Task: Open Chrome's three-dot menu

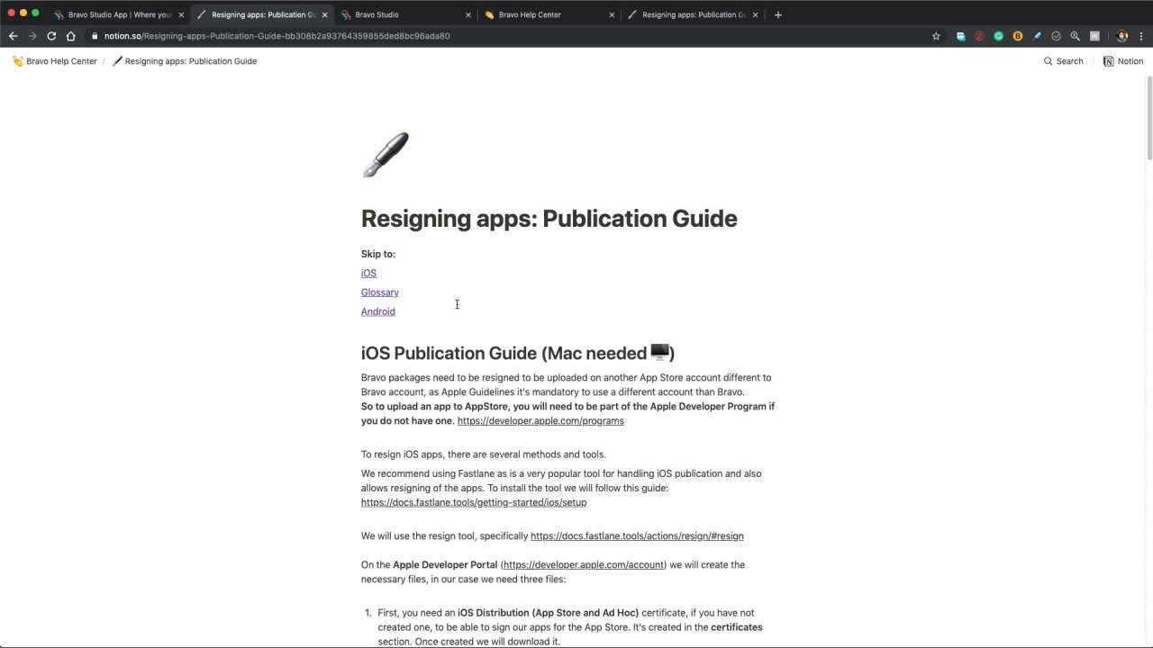Action: point(1141,36)
